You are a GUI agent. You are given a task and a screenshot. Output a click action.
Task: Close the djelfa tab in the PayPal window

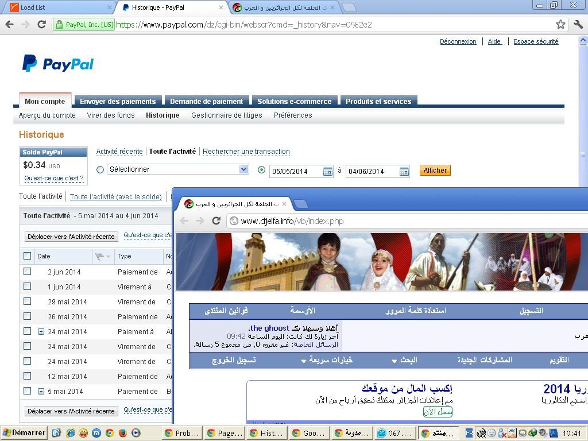[332, 7]
